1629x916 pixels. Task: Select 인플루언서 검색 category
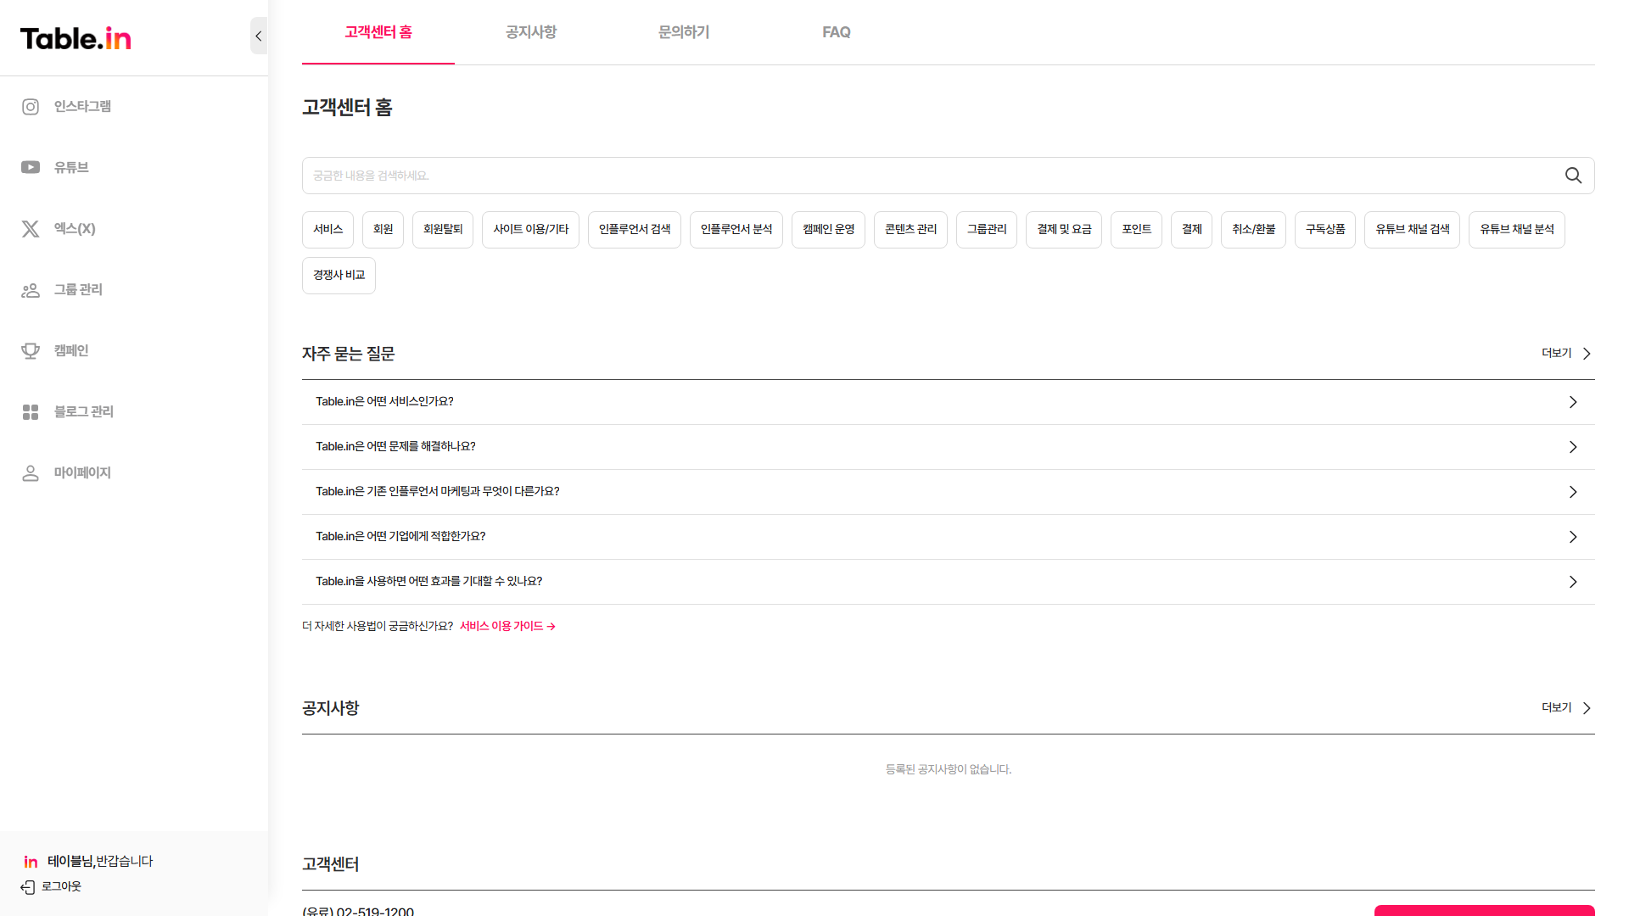pos(635,230)
